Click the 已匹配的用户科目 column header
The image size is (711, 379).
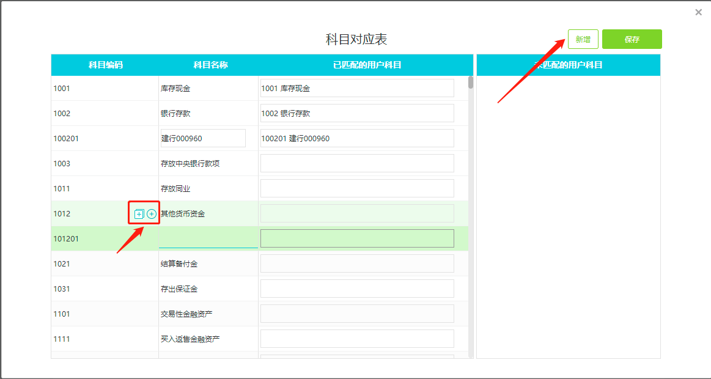367,65
